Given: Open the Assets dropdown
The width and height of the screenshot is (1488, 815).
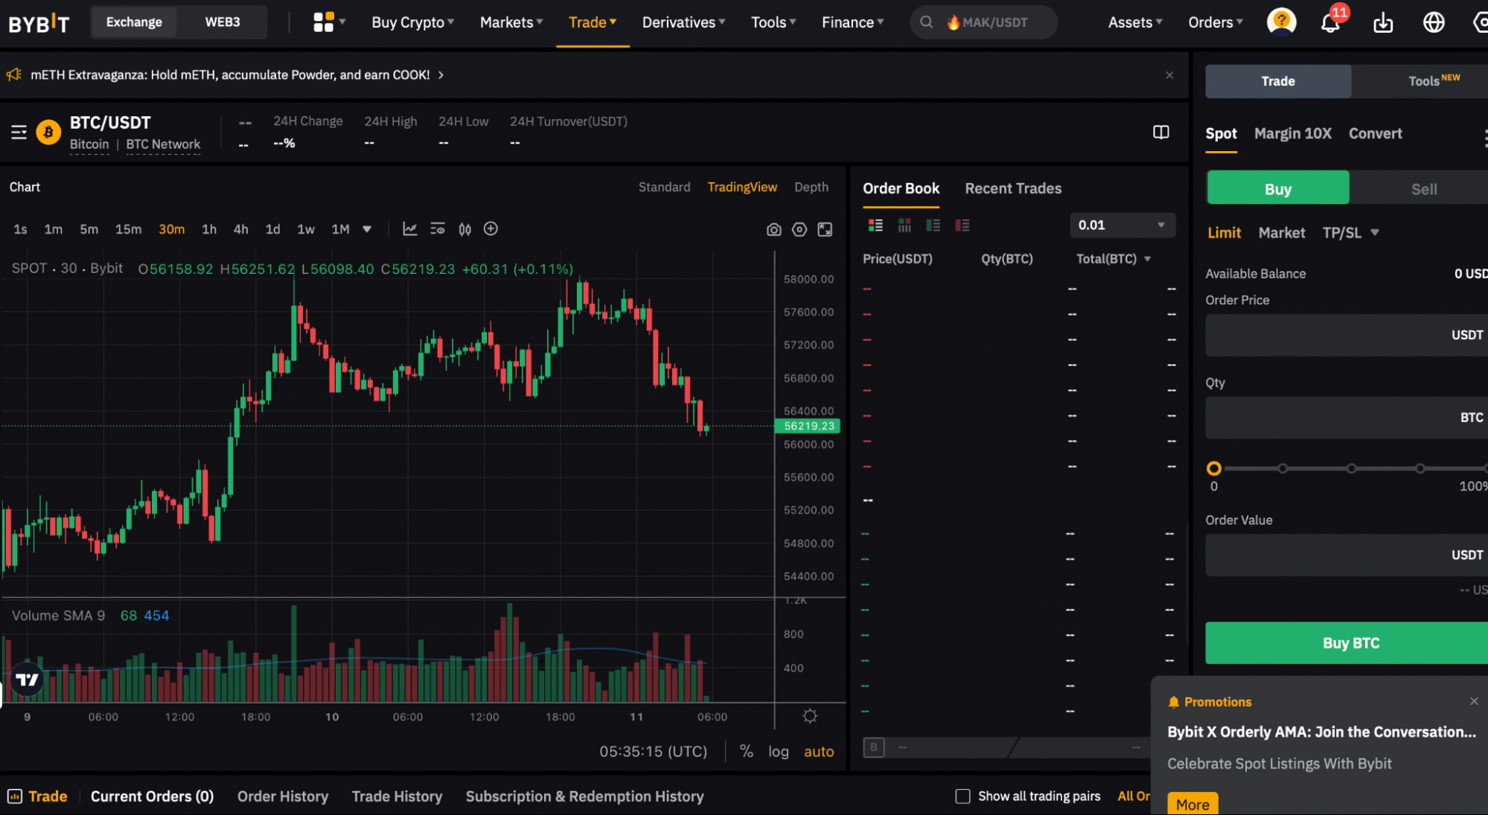Looking at the screenshot, I should [x=1134, y=22].
